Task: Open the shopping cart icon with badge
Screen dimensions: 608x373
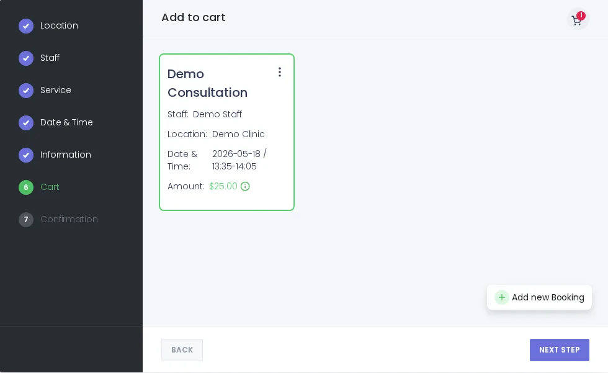Action: click(x=578, y=19)
